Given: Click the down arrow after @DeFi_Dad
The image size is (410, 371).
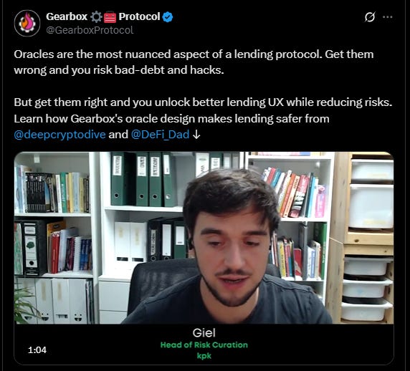Looking at the screenshot, I should point(196,135).
